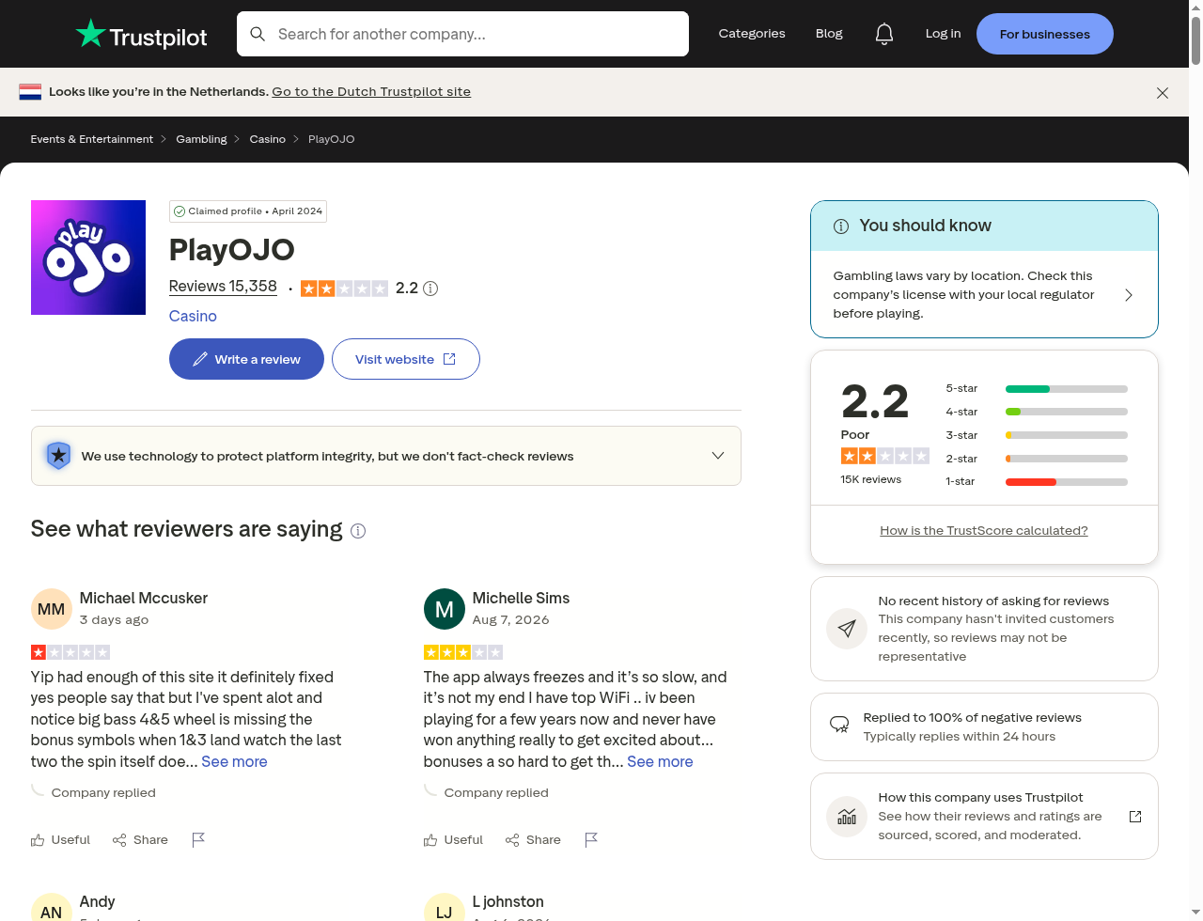Click the company search input field
The height and width of the screenshot is (921, 1203).
coord(462,34)
